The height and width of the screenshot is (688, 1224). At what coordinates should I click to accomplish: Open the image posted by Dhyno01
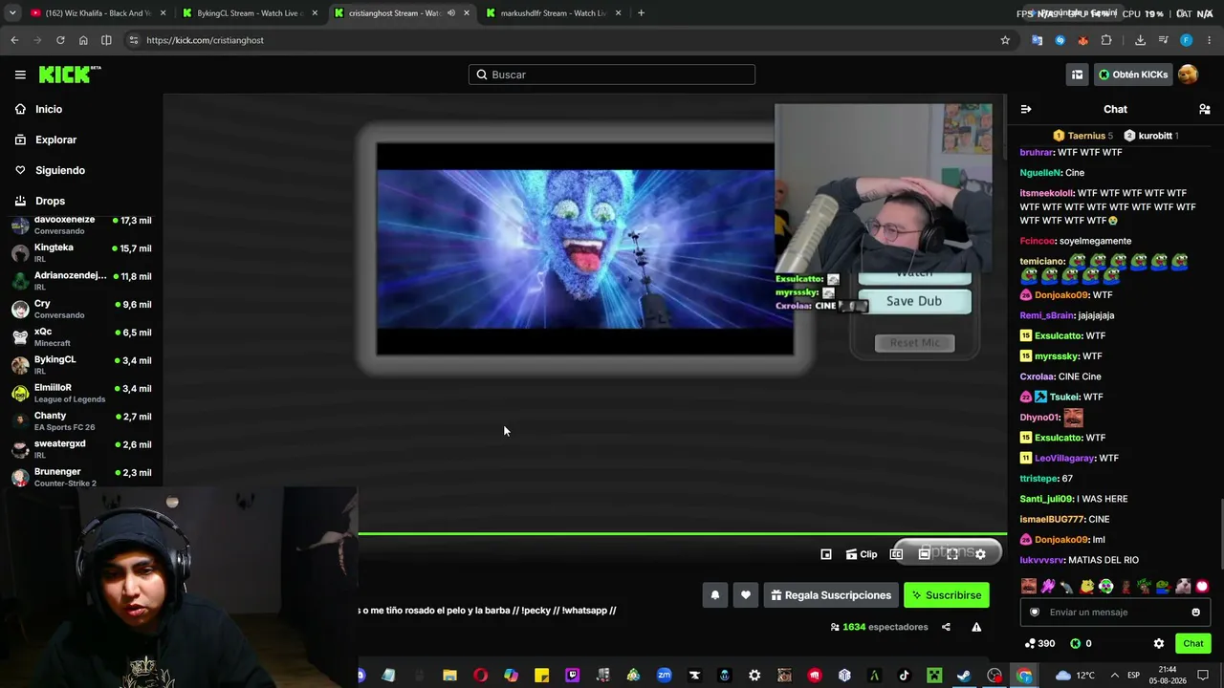[x=1074, y=418]
